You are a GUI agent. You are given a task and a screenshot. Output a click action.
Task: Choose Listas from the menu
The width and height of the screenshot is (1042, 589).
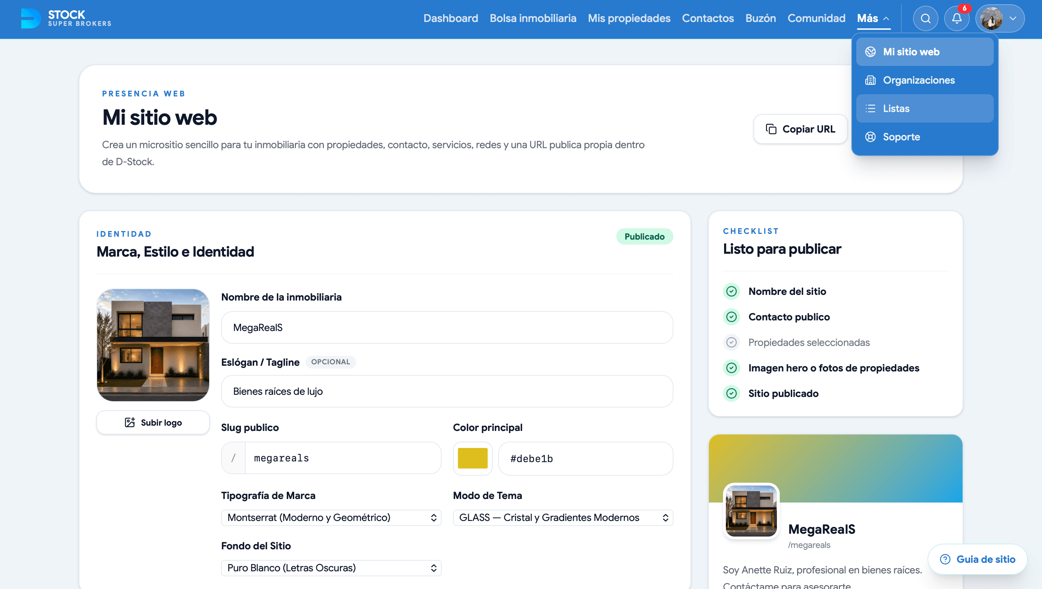[925, 108]
